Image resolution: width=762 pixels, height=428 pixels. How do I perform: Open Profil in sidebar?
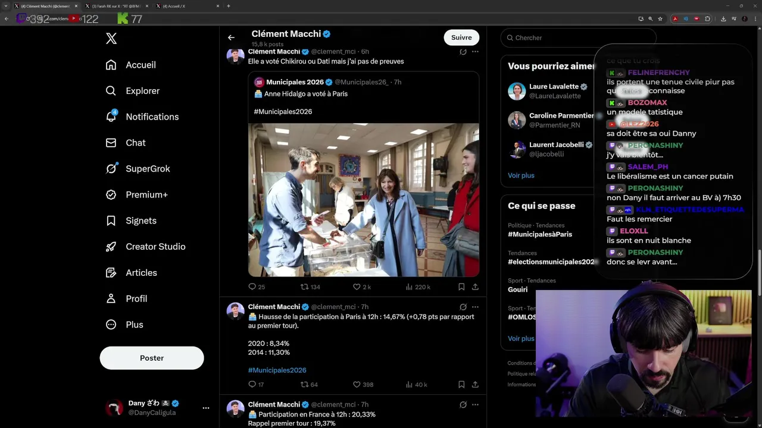click(x=126, y=298)
